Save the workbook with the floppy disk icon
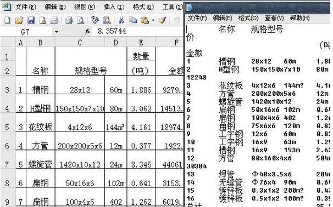The height and width of the screenshot is (207, 333). 31,20
